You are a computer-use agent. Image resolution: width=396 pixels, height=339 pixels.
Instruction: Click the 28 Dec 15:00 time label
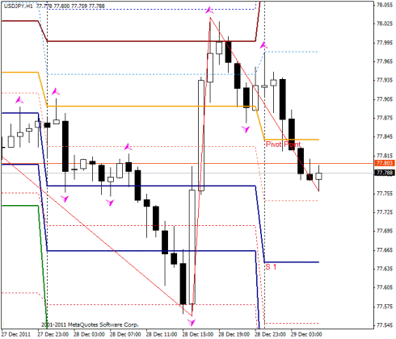[198, 334]
